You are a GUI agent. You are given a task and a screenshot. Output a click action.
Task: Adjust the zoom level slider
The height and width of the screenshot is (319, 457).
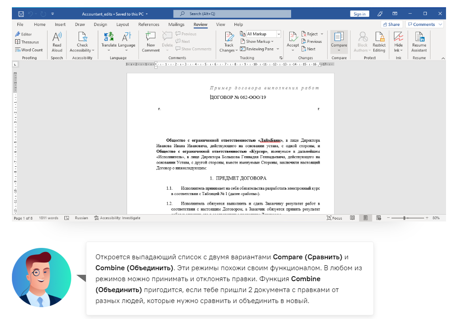click(405, 218)
